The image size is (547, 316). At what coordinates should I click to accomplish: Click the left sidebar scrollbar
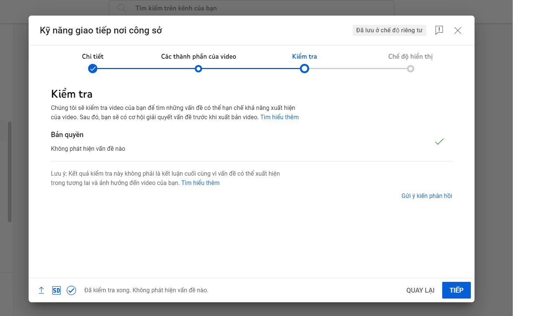[x=10, y=172]
